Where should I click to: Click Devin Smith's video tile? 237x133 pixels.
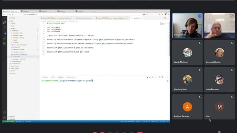[187, 25]
